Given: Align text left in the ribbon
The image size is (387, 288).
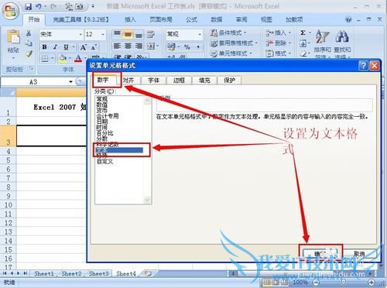Looking at the screenshot, I should (117, 46).
